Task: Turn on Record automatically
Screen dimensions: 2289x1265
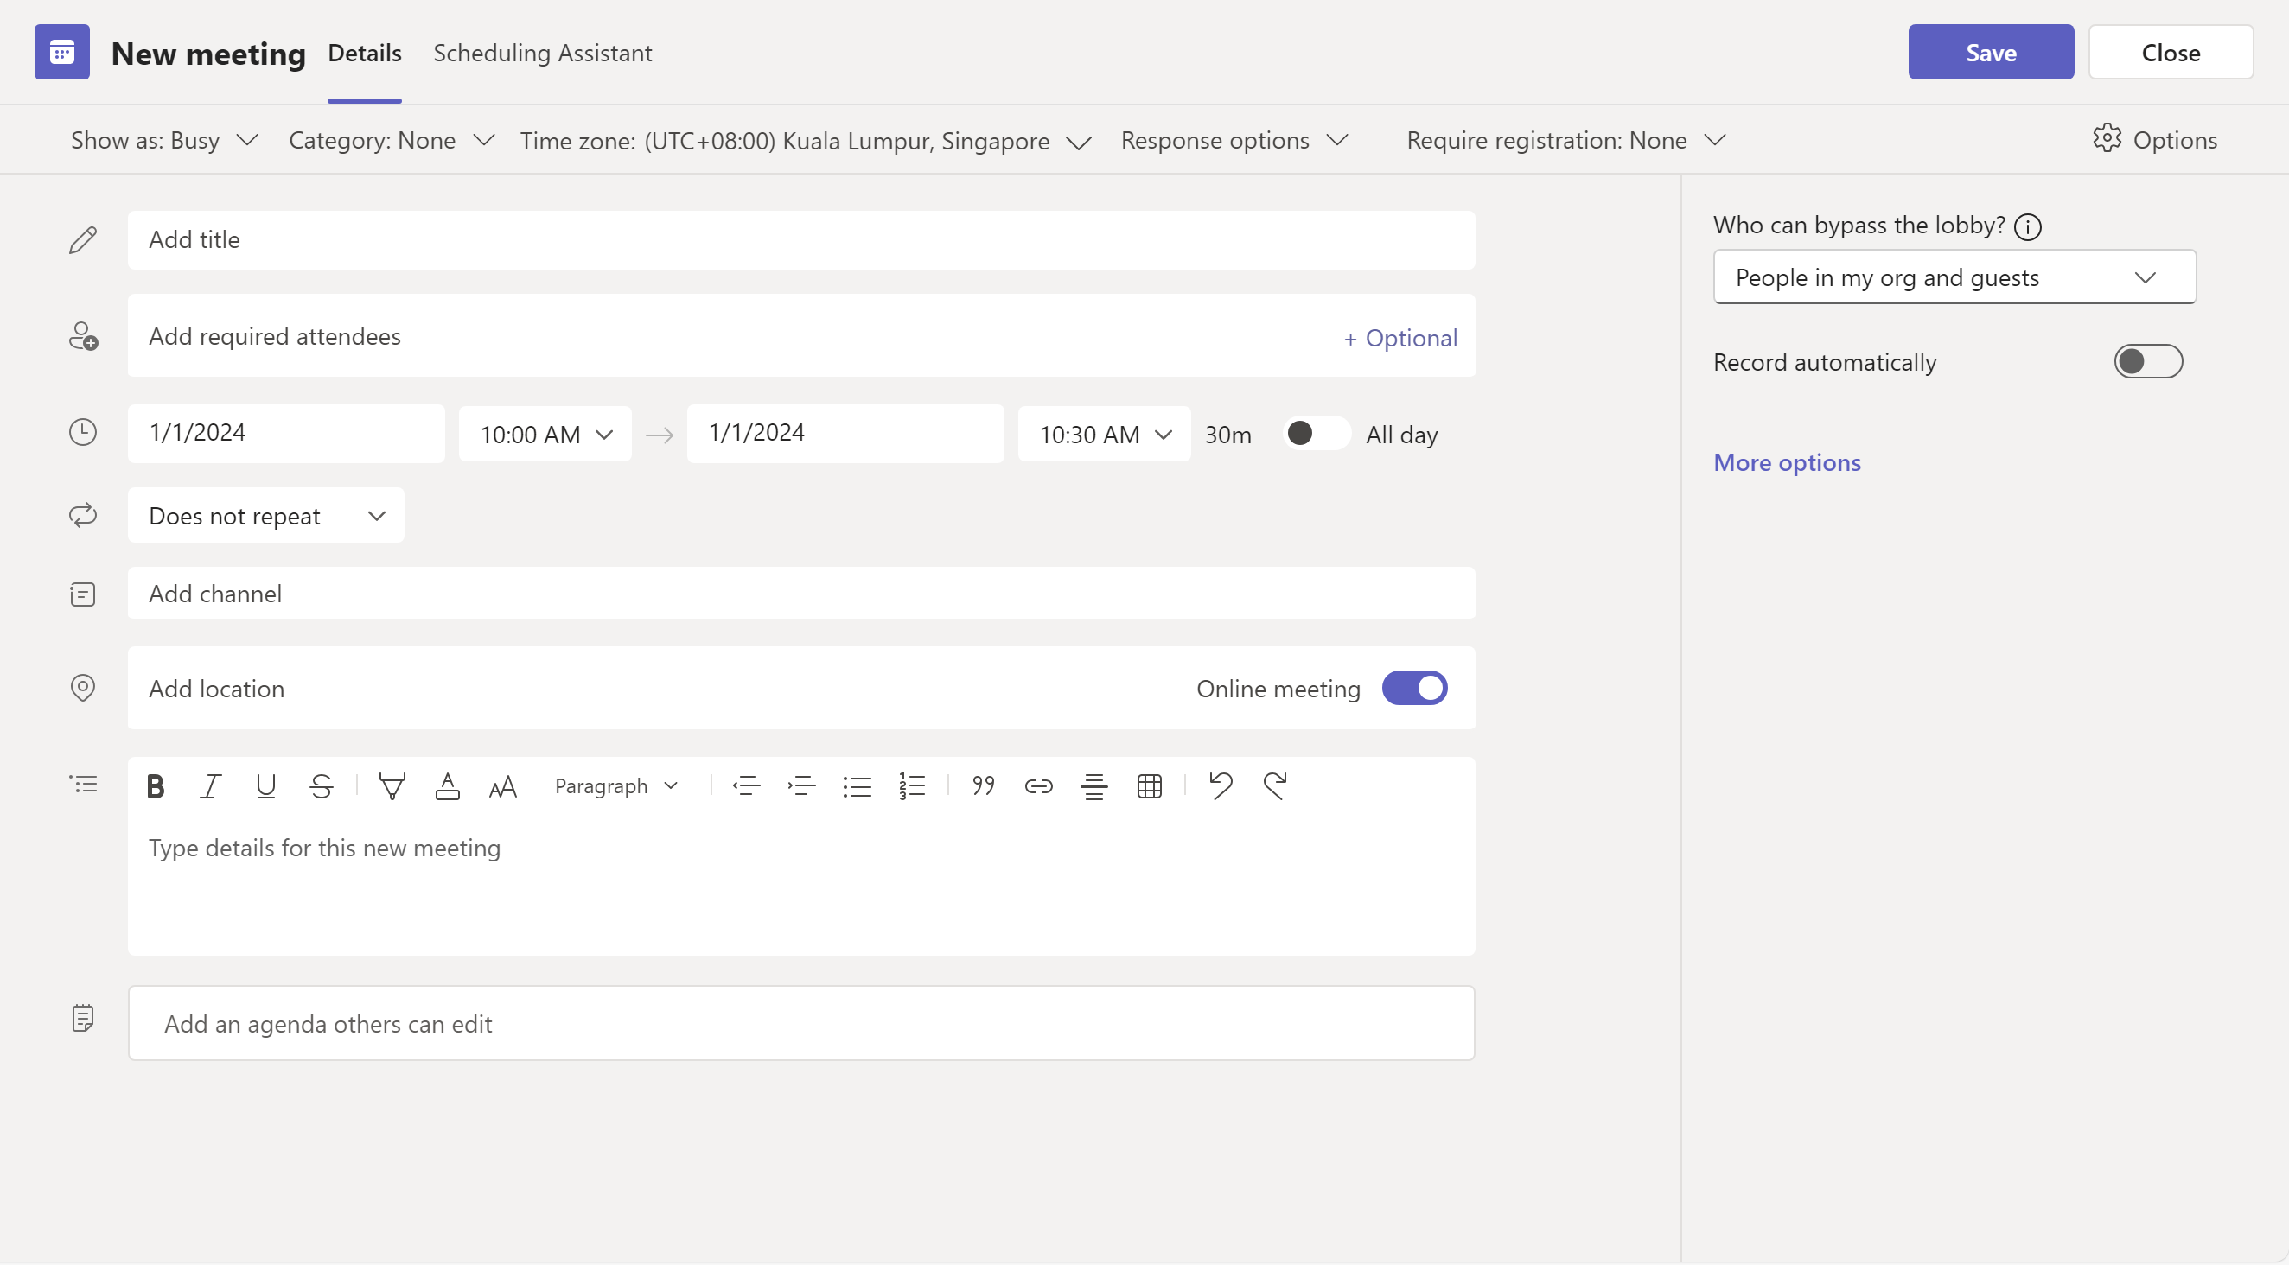Action: coord(2147,361)
